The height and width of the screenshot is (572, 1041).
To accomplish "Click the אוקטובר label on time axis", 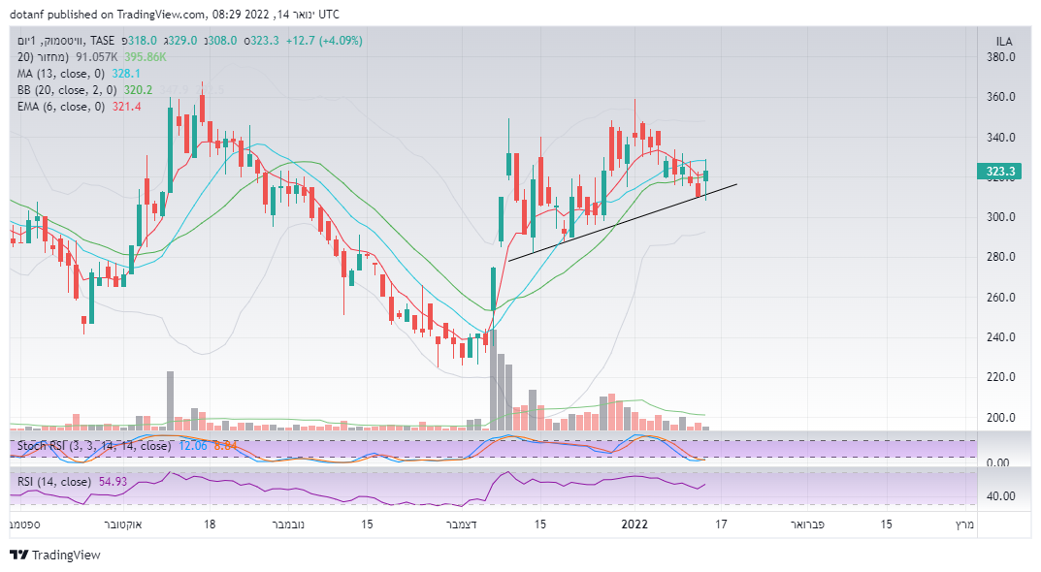I will (x=123, y=524).
